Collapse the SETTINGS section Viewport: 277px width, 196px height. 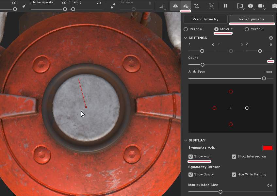pos(186,38)
